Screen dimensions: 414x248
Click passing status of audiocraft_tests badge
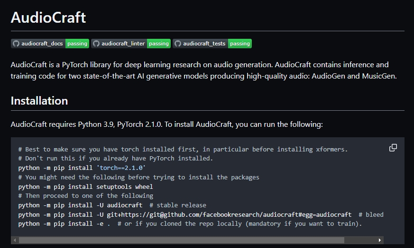pos(239,44)
